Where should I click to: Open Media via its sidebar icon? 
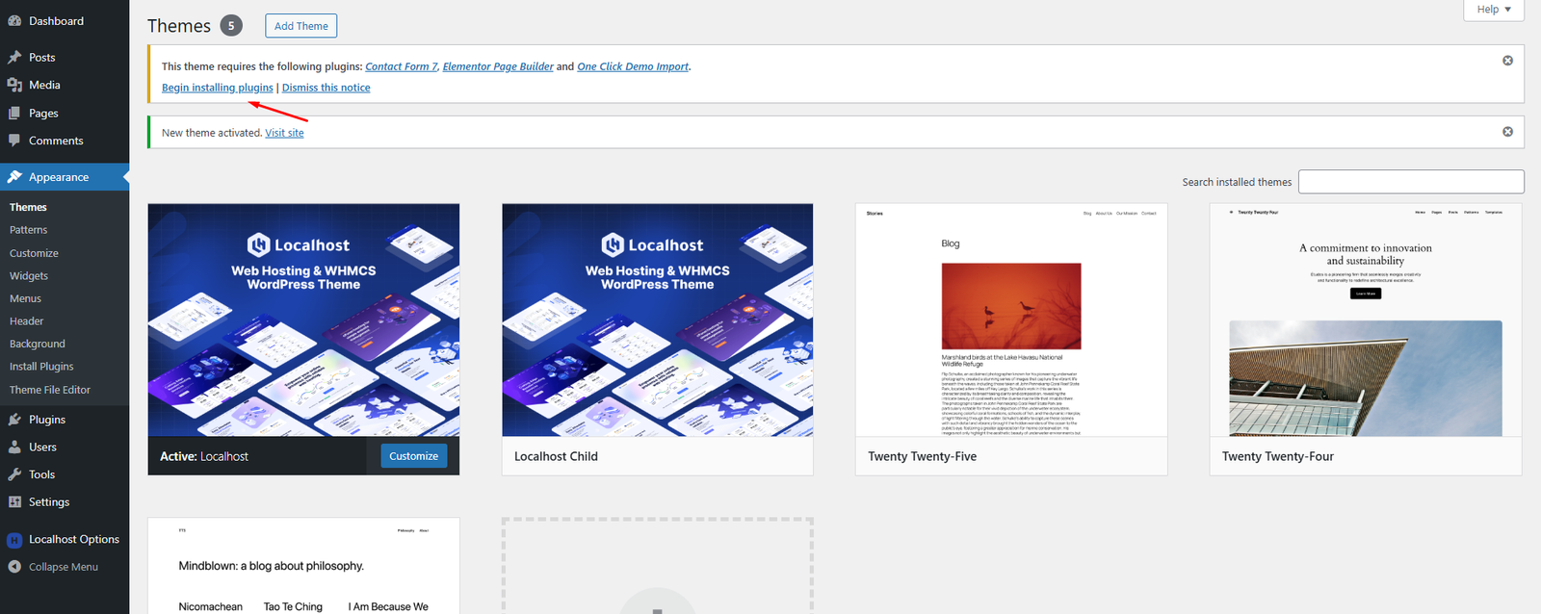[14, 85]
